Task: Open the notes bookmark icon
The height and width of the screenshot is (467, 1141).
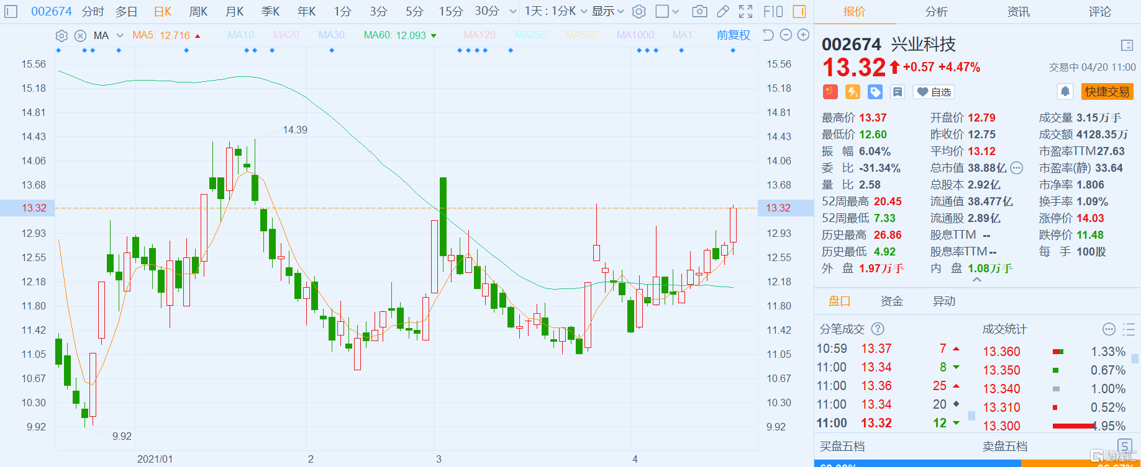Action: coord(898,92)
